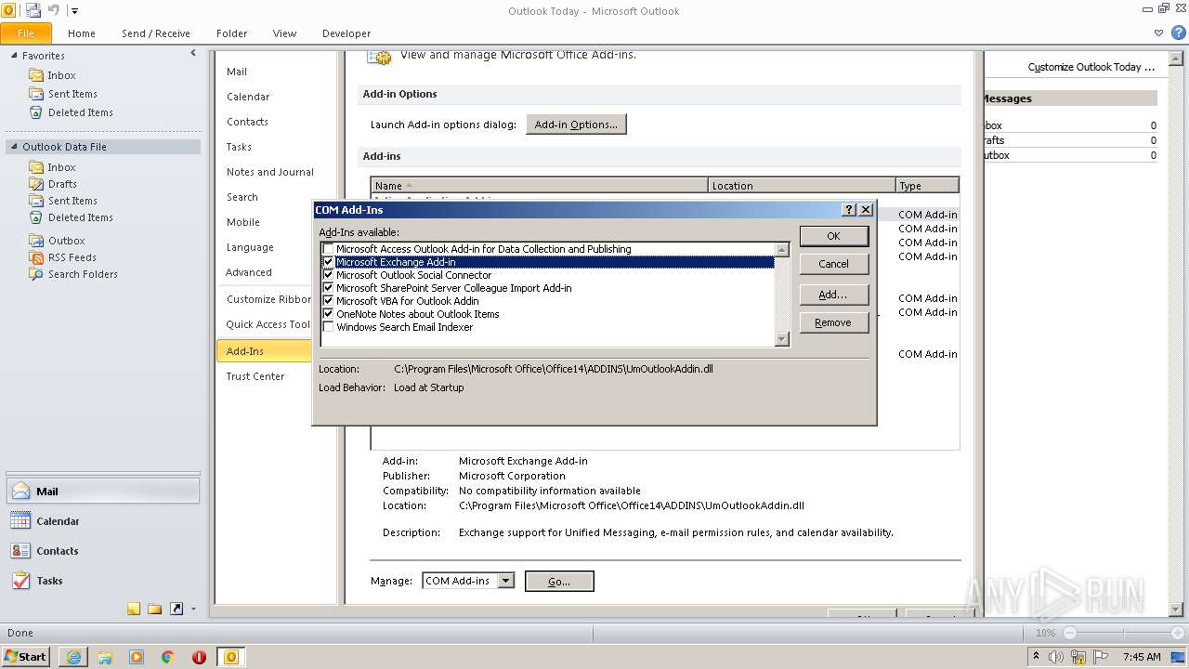Switch to Calendar via its navigation icon

click(20, 521)
